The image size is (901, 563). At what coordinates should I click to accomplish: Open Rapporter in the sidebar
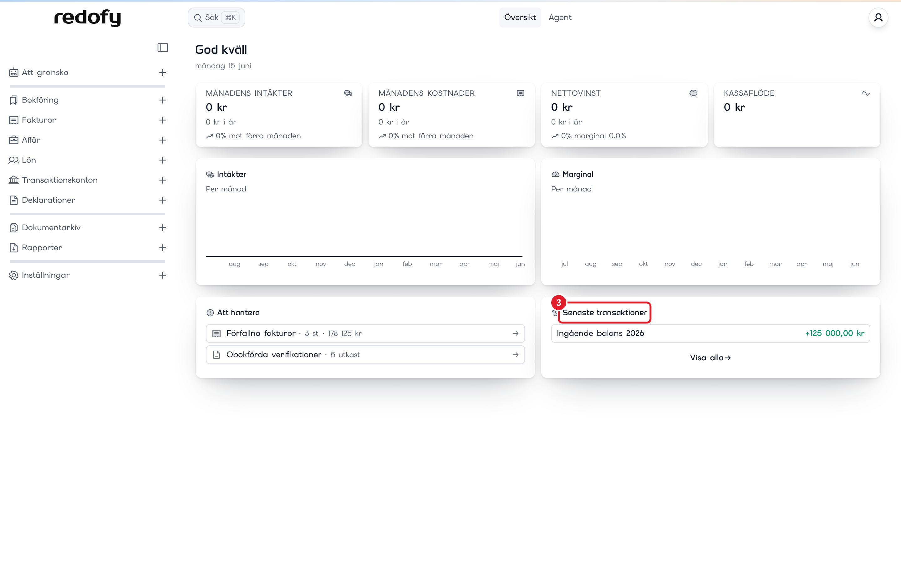coord(42,248)
